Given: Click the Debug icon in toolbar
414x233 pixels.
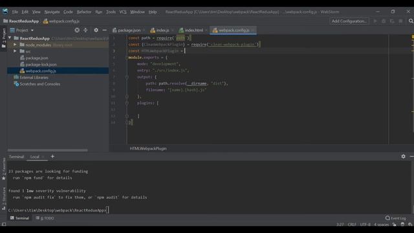Looking at the screenshot, I should click(384, 21).
